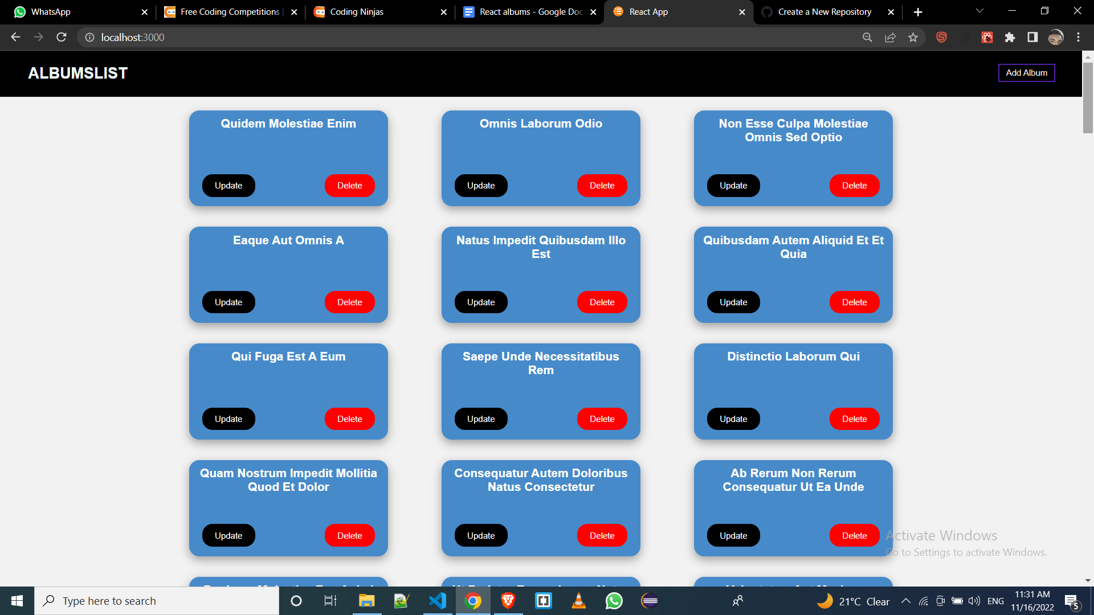This screenshot has height=615, width=1094.
Task: Switch to Free Coding Competitions tab
Action: (230, 12)
